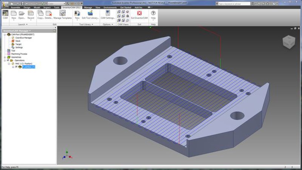Image resolution: width=302 pixels, height=170 pixels.
Task: Select Machining Process in the tree
Action: pos(20,54)
